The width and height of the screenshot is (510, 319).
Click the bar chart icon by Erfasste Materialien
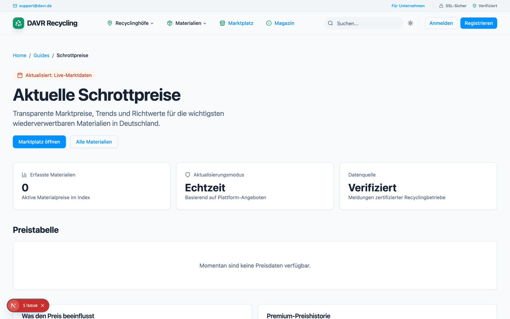pyautogui.click(x=24, y=175)
